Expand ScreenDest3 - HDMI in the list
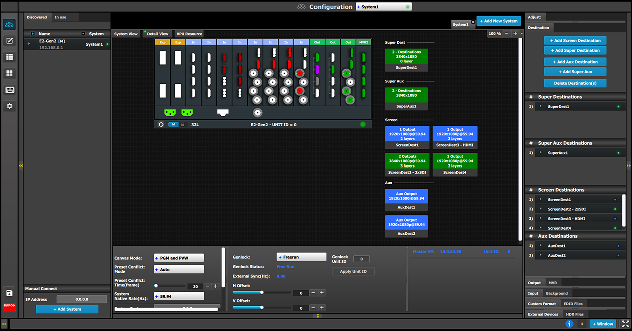This screenshot has width=632, height=331. tap(541, 219)
